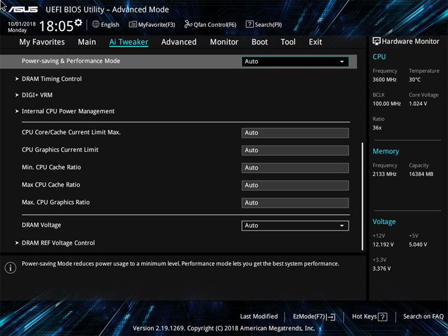The image size is (448, 336).
Task: Click the ASUS logo
Action: (x=23, y=9)
